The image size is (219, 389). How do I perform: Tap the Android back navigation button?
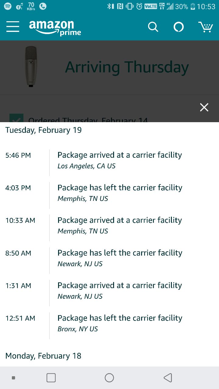click(x=168, y=377)
